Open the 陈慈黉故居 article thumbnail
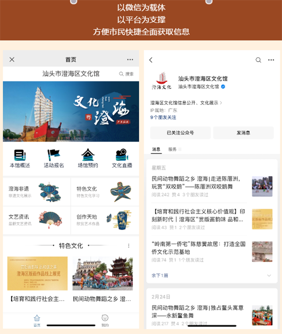 pos(262,252)
